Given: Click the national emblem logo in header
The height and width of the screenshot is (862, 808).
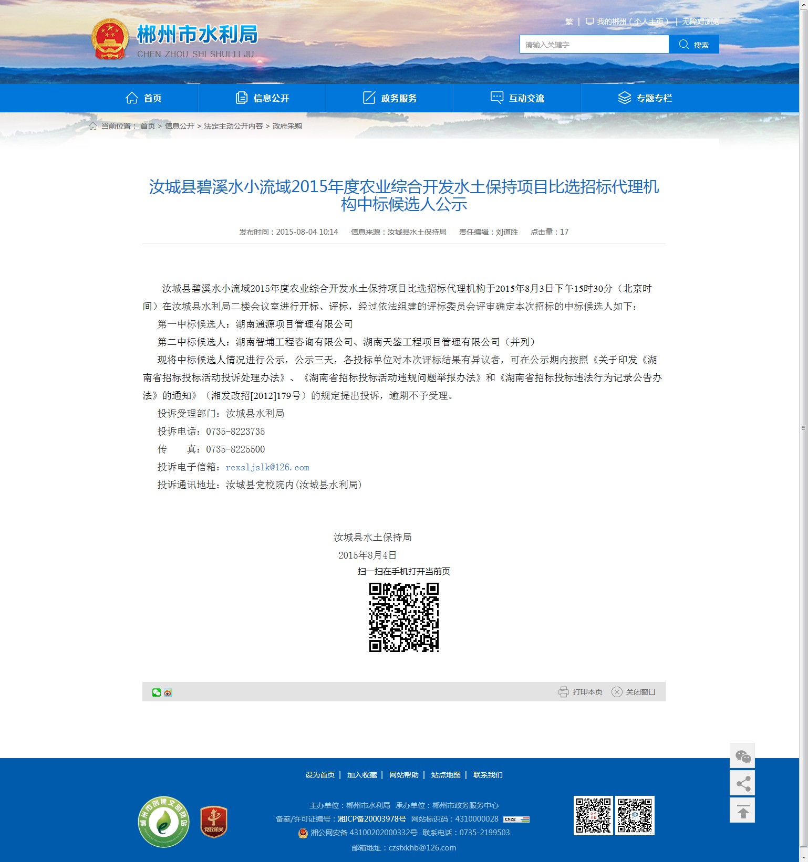Looking at the screenshot, I should tap(110, 39).
